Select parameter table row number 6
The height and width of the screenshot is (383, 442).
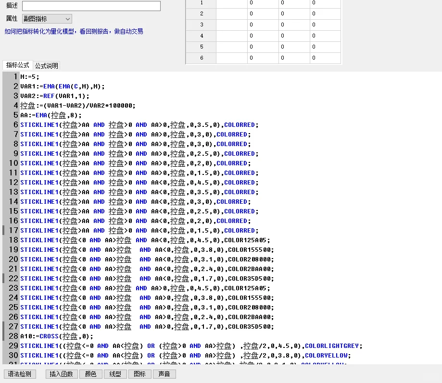click(201, 58)
